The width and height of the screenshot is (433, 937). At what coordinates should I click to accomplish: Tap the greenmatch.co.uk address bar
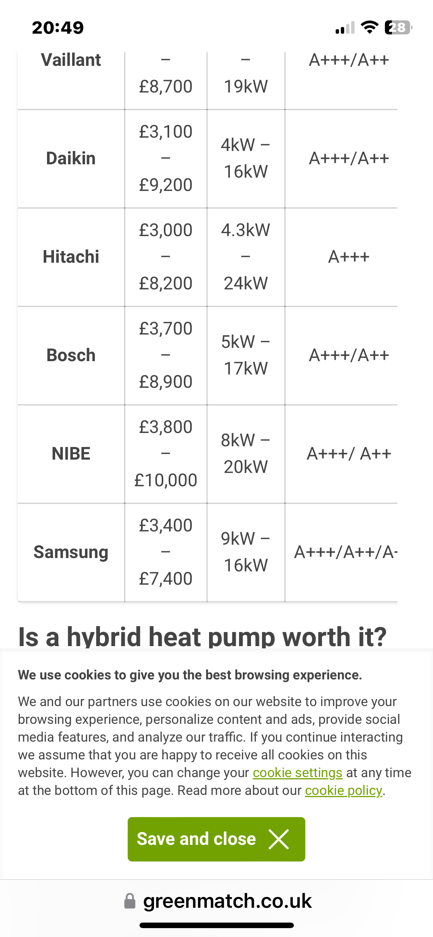[x=227, y=901]
